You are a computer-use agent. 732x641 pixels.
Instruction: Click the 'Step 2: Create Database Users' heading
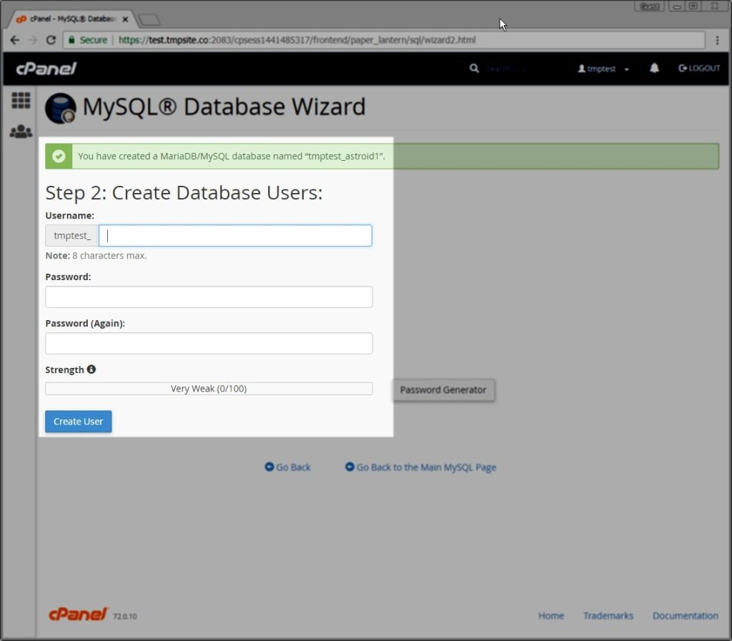[184, 193]
